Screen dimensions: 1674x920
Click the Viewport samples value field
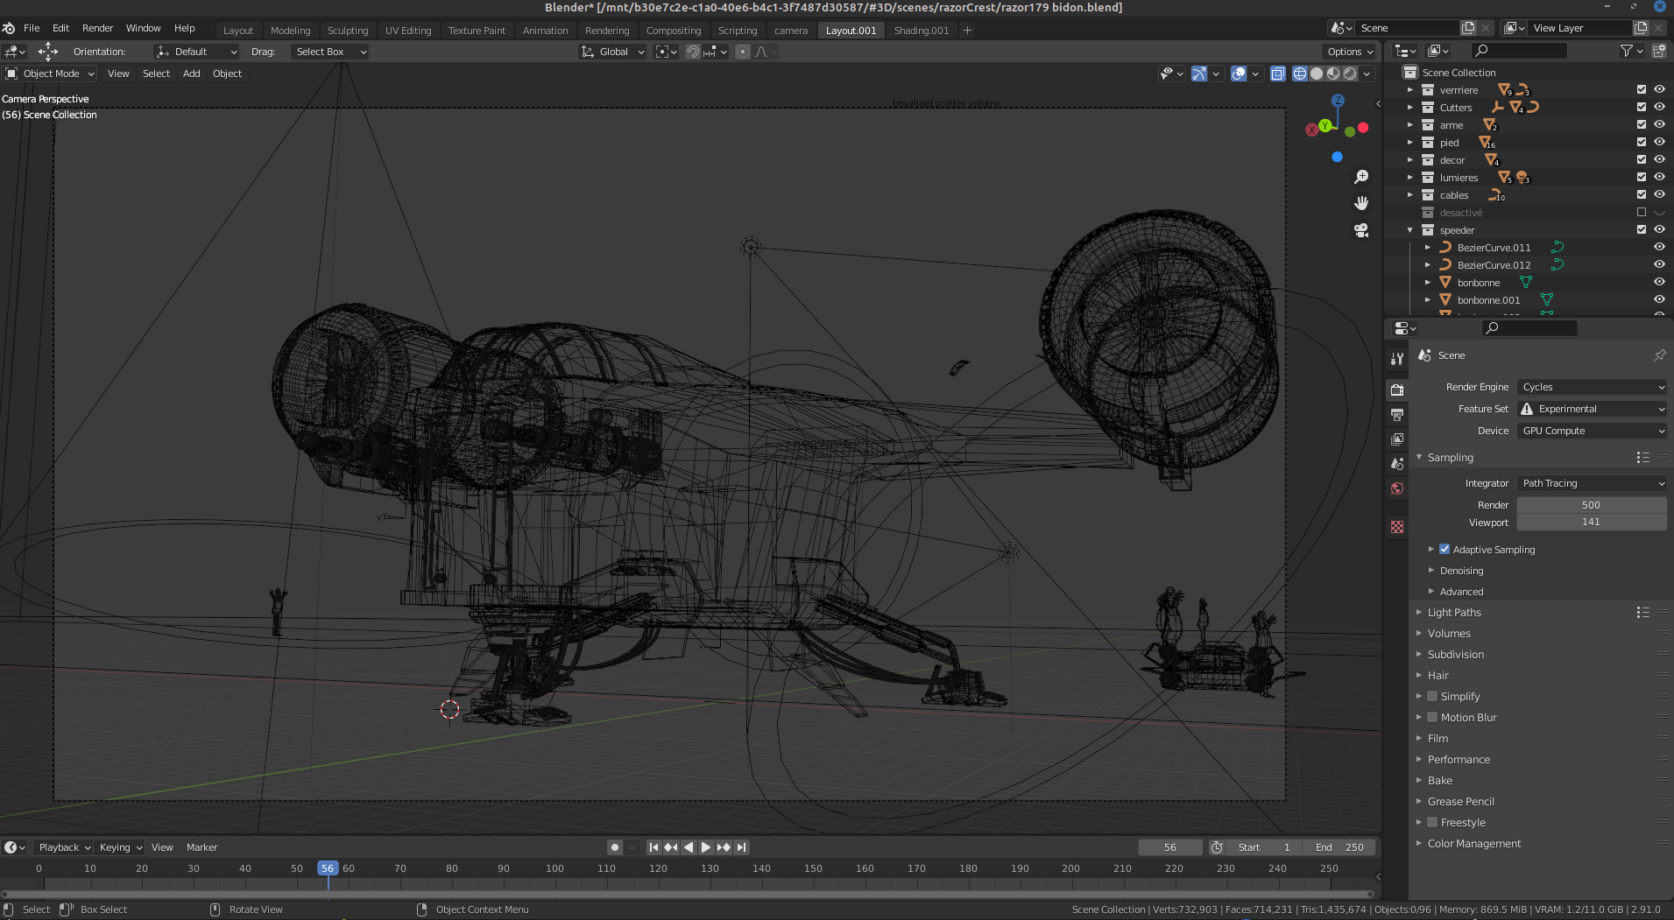(x=1592, y=522)
